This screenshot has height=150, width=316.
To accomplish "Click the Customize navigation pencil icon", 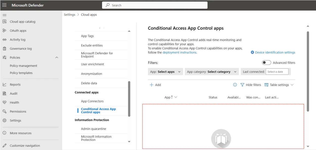I will point(5,145).
